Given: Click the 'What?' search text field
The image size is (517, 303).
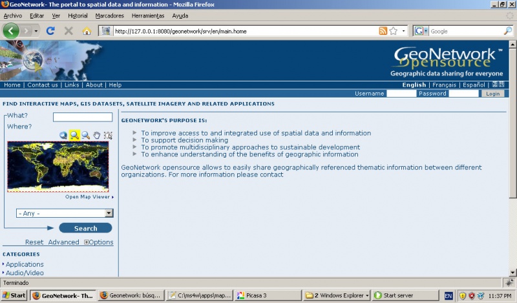Looking at the screenshot, I should pyautogui.click(x=82, y=117).
